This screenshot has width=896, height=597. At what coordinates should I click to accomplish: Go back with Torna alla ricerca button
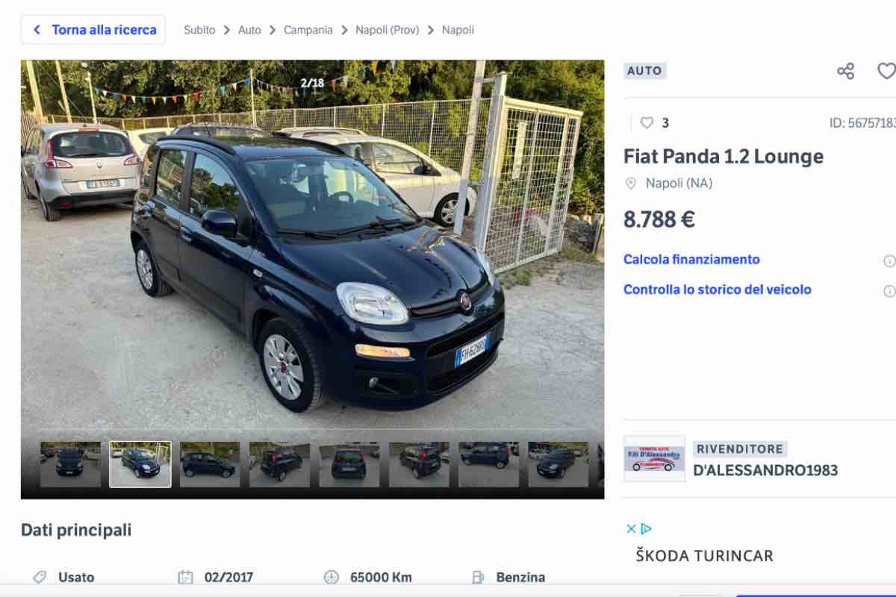[93, 30]
